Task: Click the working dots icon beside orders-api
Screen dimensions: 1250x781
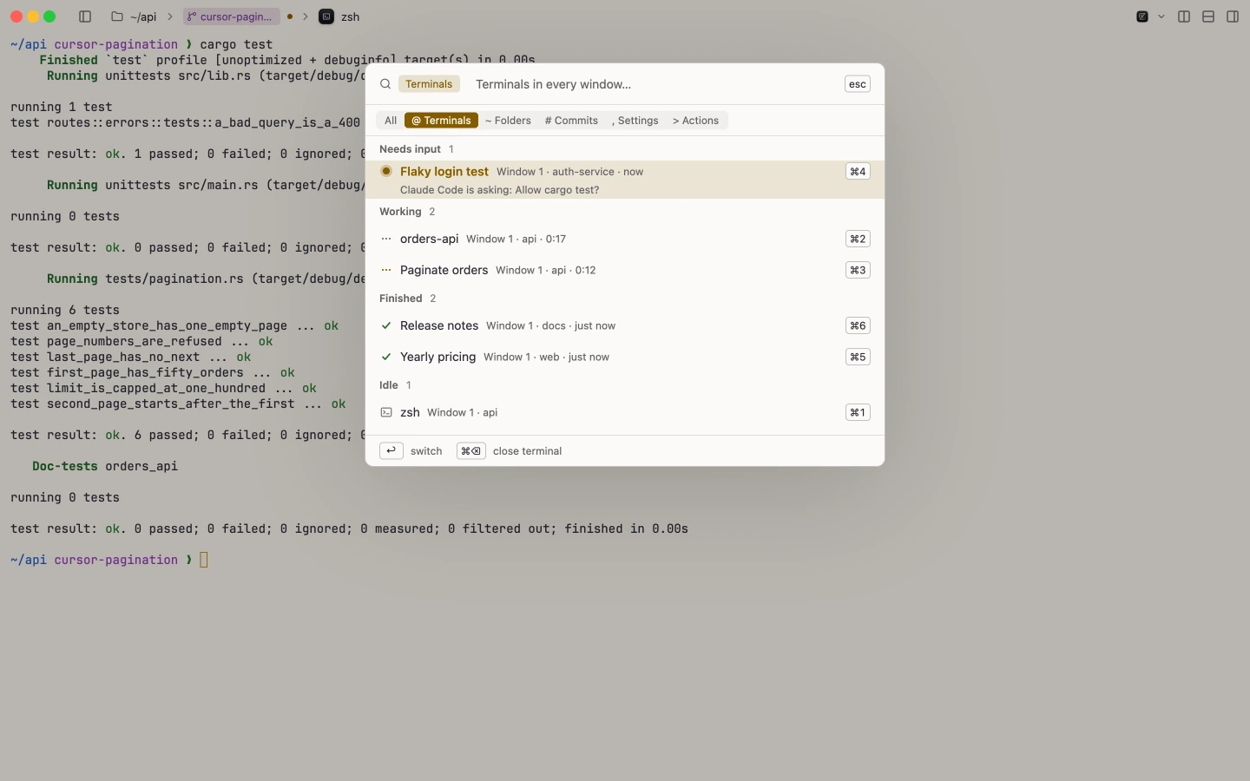Action: 386,239
